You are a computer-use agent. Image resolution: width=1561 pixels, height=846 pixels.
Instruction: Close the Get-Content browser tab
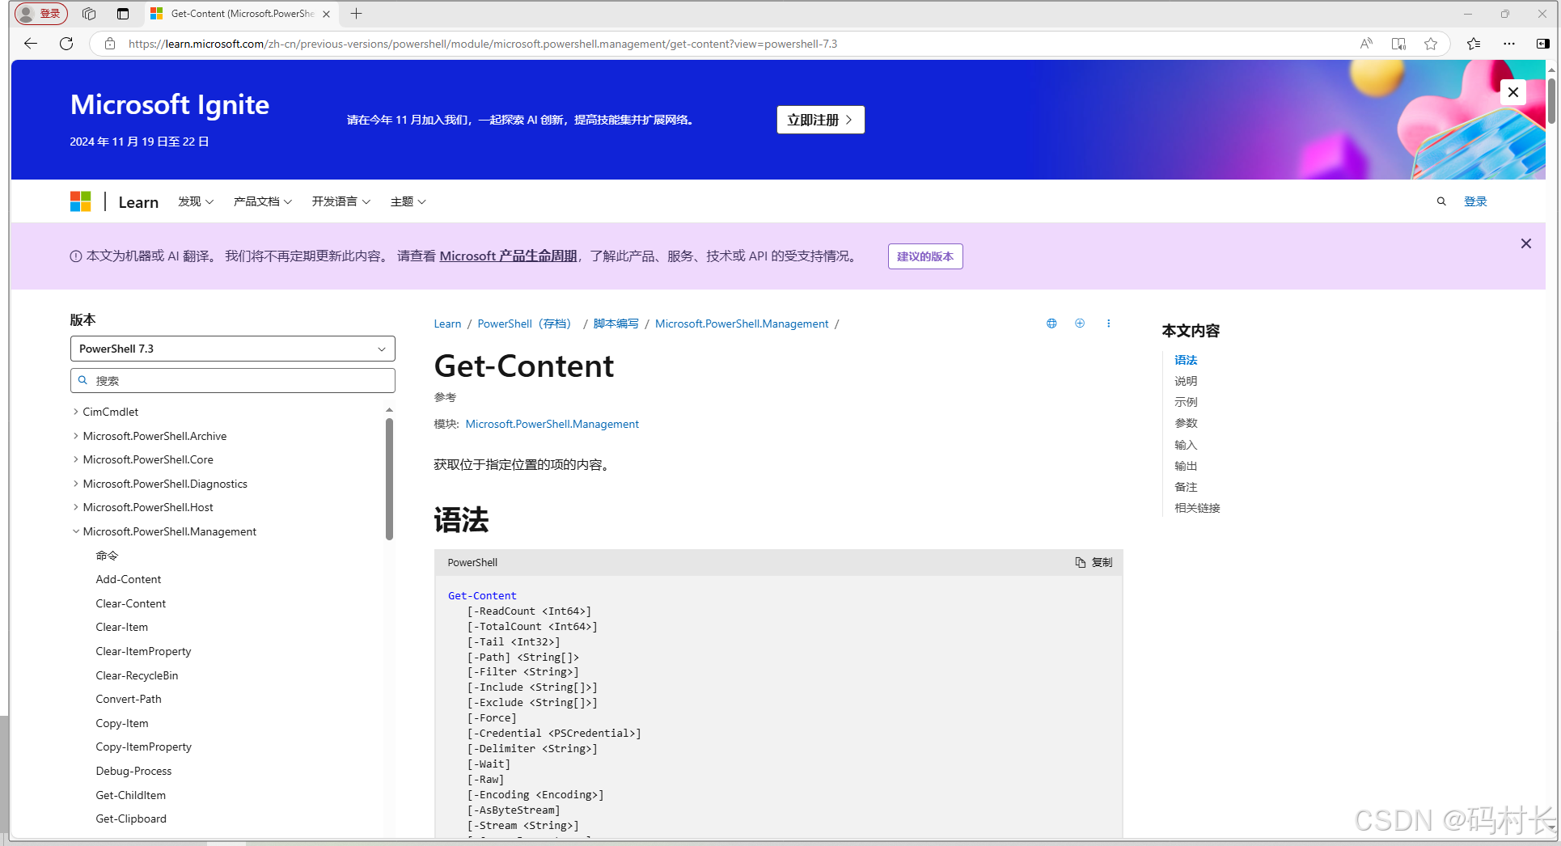[x=326, y=14]
